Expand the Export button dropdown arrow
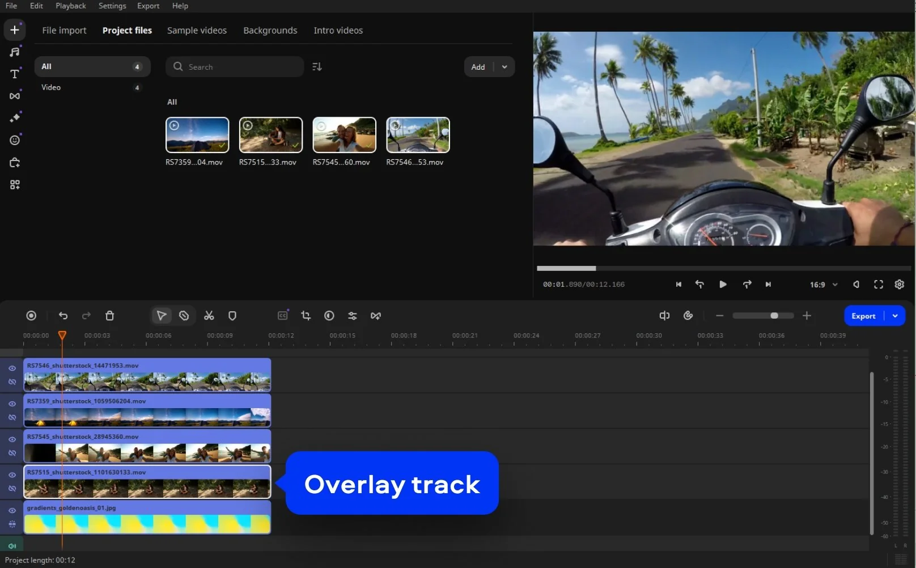 click(x=895, y=316)
